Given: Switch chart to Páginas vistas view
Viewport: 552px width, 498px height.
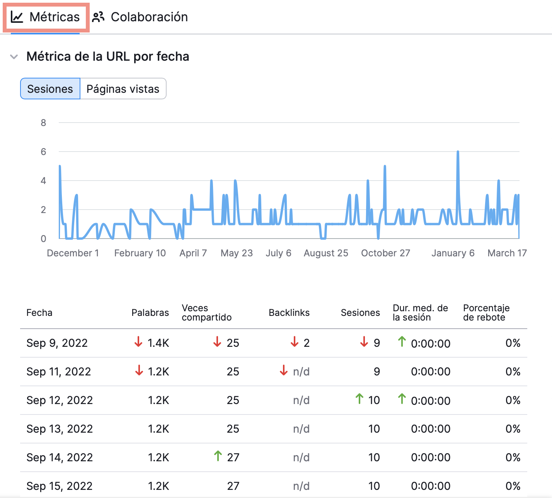Looking at the screenshot, I should tap(123, 89).
